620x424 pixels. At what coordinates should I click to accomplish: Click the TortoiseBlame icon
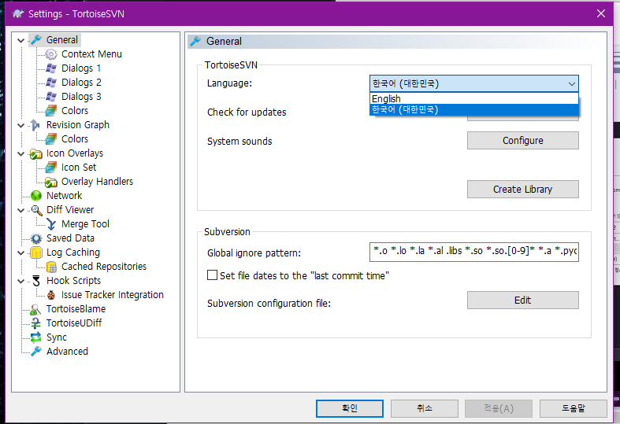pyautogui.click(x=35, y=309)
